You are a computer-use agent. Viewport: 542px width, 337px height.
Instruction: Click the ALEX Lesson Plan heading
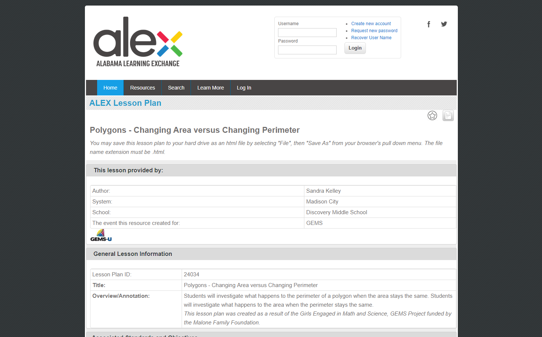coord(125,103)
